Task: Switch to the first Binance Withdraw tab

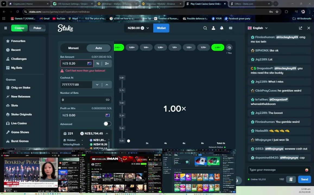Action: point(117,4)
